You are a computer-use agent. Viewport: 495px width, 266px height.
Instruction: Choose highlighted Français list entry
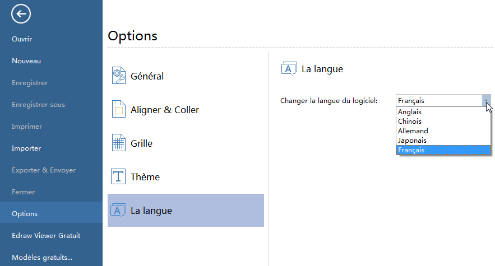click(443, 150)
